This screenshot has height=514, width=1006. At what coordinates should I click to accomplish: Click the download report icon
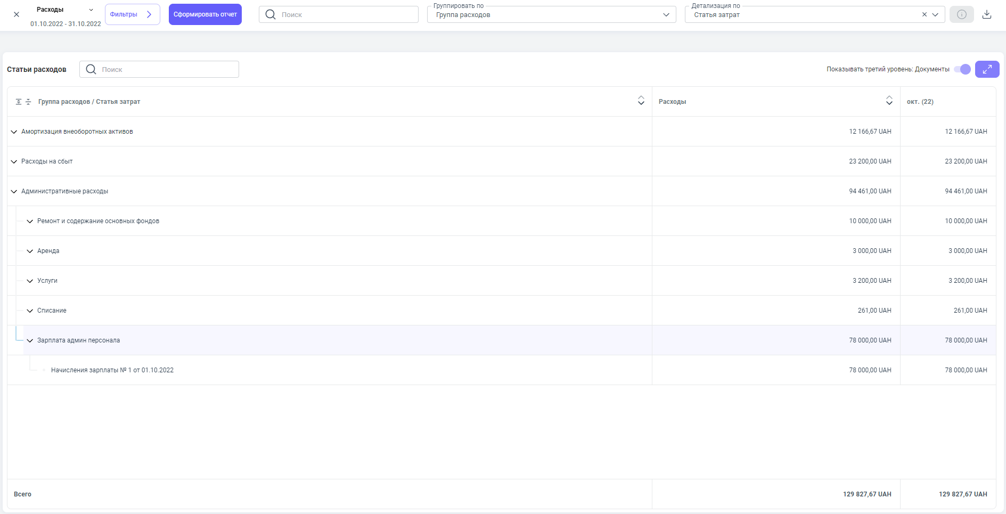pyautogui.click(x=986, y=14)
